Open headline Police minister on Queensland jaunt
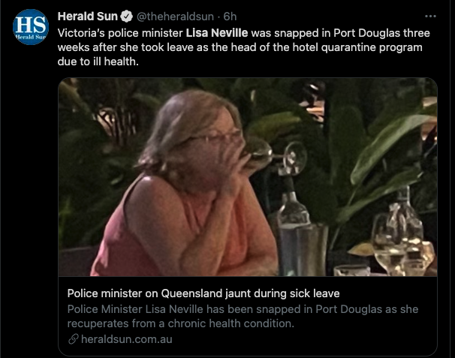455x358 pixels. click(x=203, y=293)
